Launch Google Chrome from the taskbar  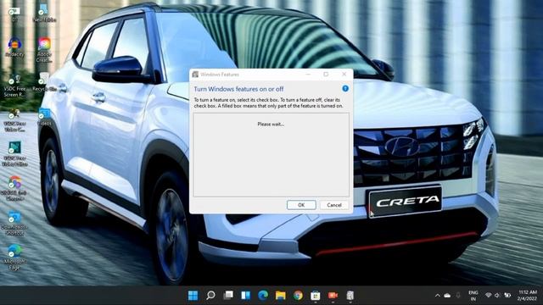point(298,296)
